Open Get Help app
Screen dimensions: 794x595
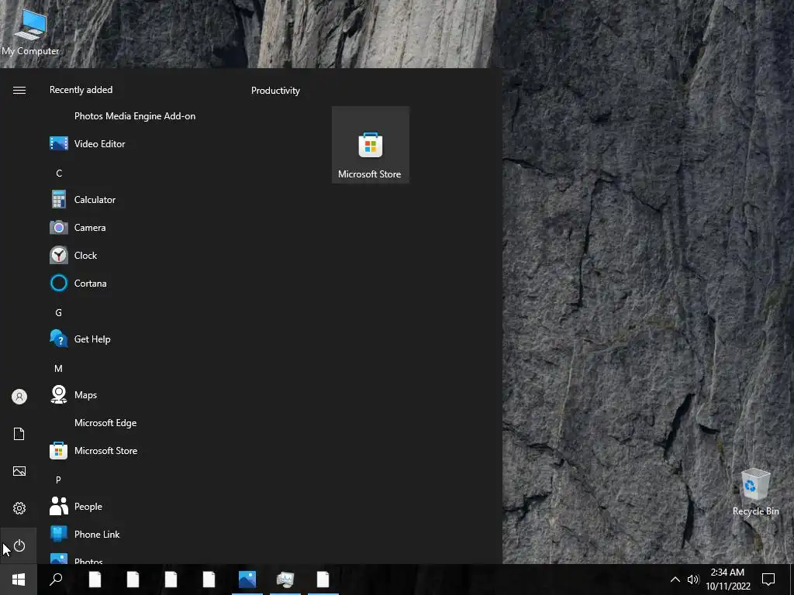point(136,339)
